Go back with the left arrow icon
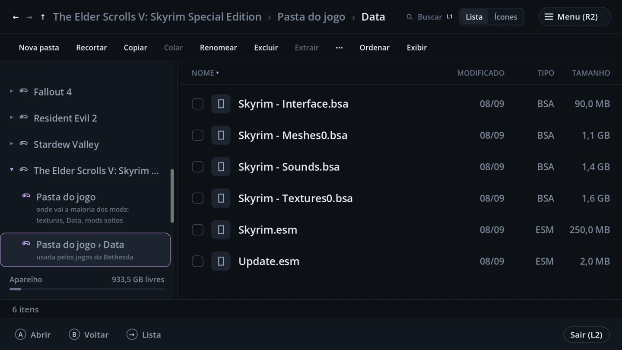This screenshot has width=622, height=350. coord(16,17)
